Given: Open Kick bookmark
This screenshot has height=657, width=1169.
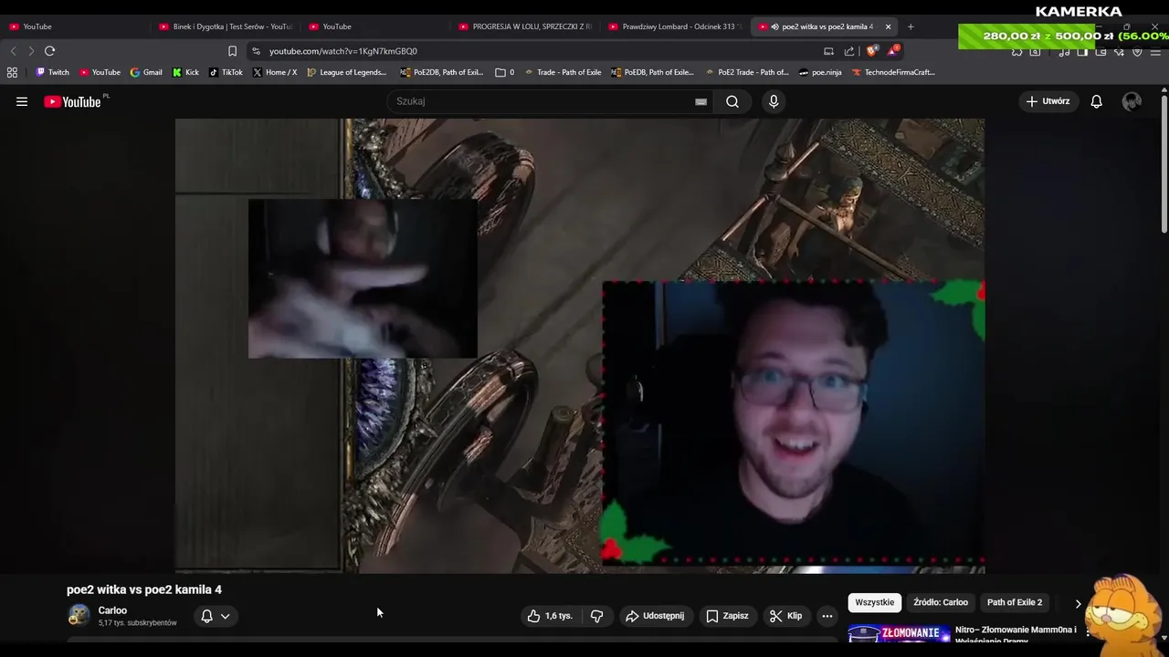Looking at the screenshot, I should (185, 72).
